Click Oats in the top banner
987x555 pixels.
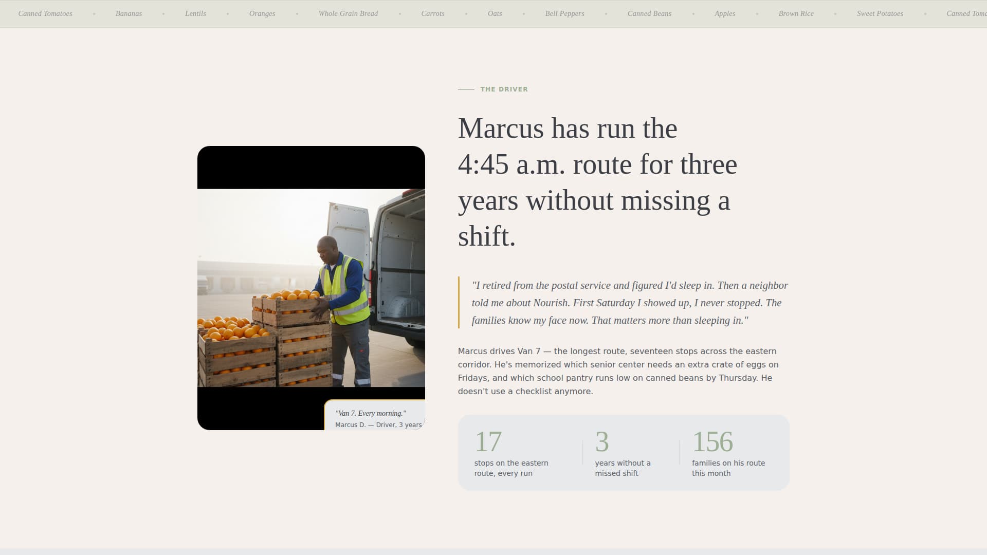pyautogui.click(x=495, y=13)
